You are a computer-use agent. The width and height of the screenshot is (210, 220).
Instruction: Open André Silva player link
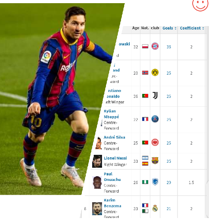tap(114, 137)
